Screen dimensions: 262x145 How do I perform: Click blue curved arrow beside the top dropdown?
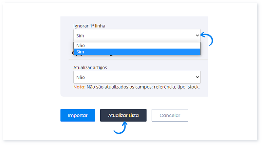(208, 38)
